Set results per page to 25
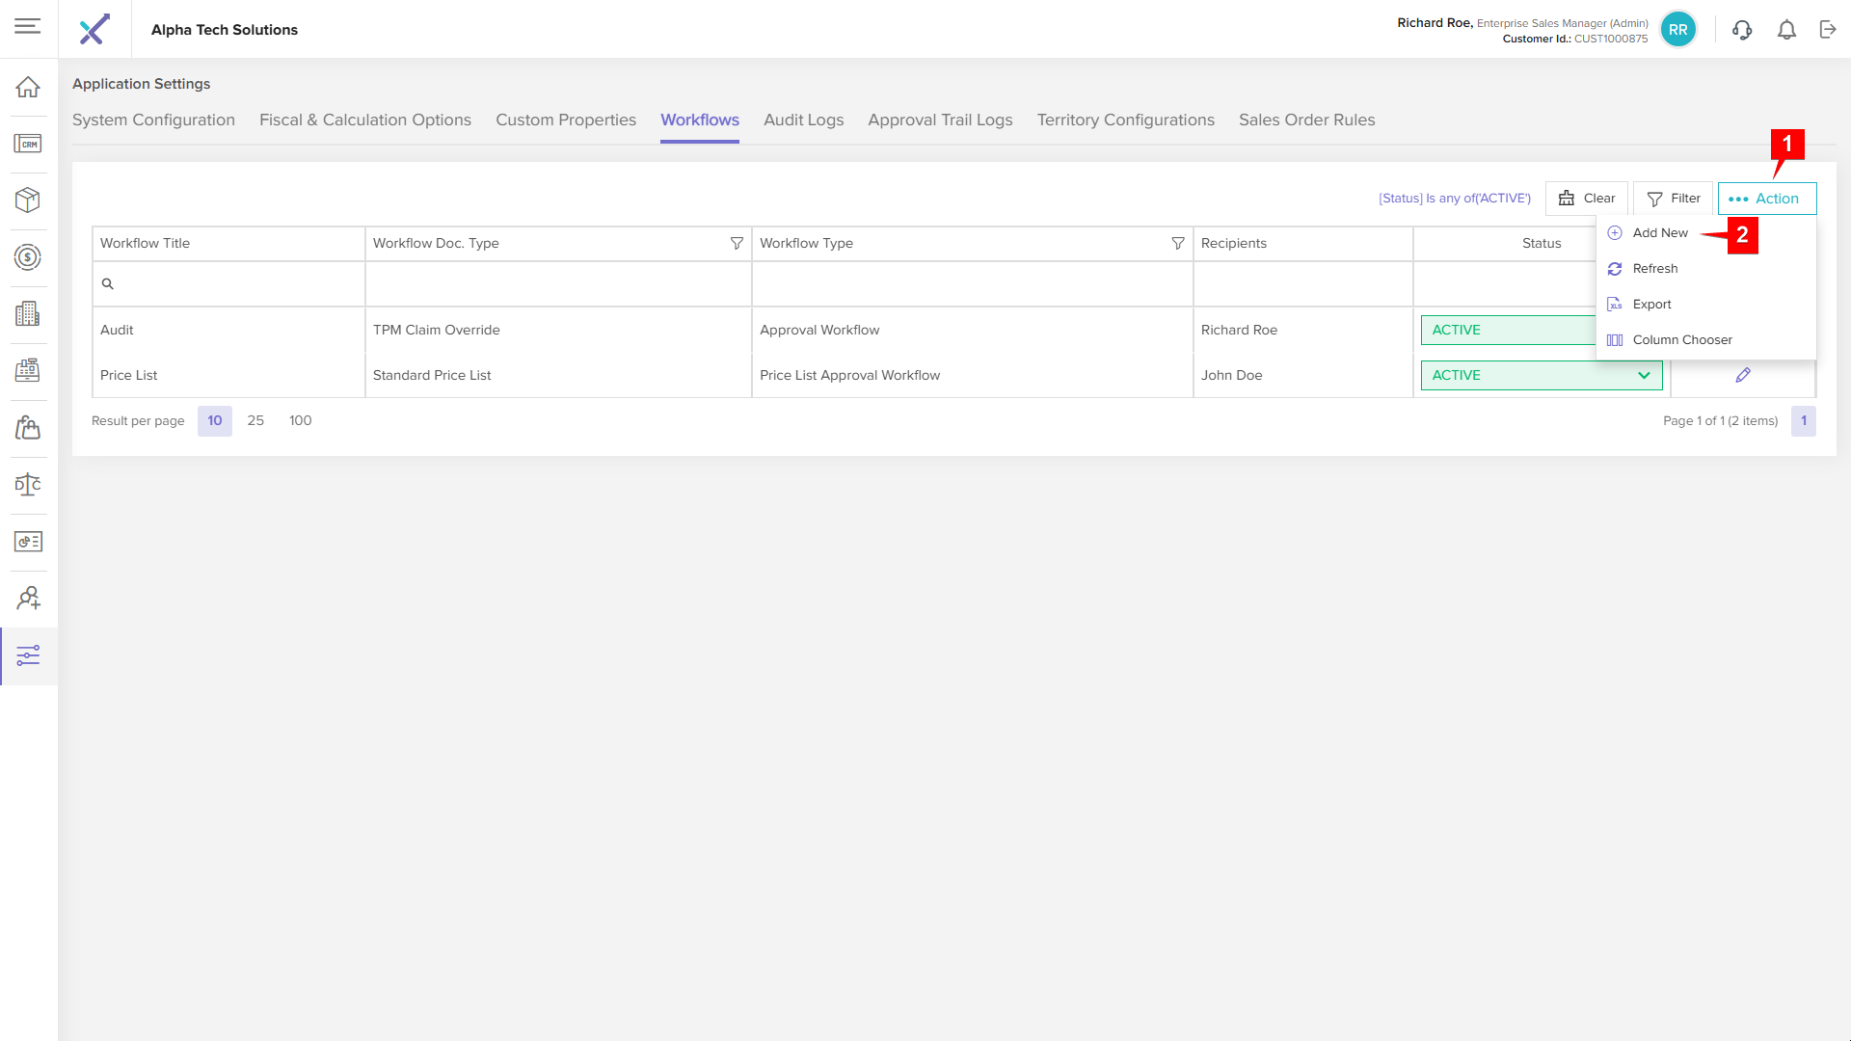This screenshot has width=1851, height=1041. 255,420
